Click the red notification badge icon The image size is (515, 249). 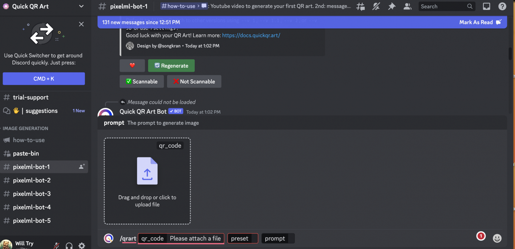[x=481, y=236]
